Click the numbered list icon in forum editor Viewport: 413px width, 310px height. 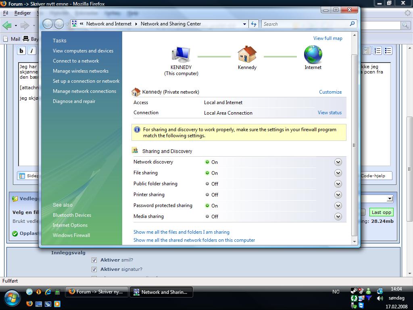[x=378, y=50]
